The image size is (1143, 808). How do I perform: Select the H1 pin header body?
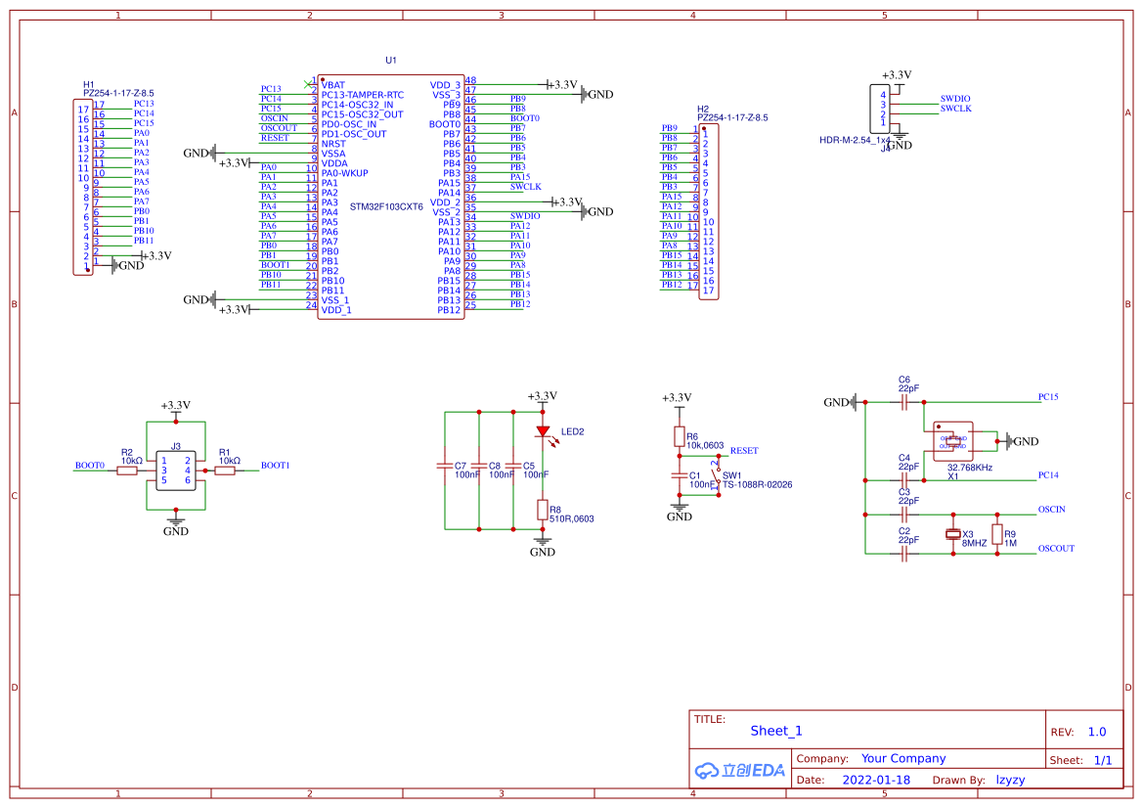pos(83,188)
